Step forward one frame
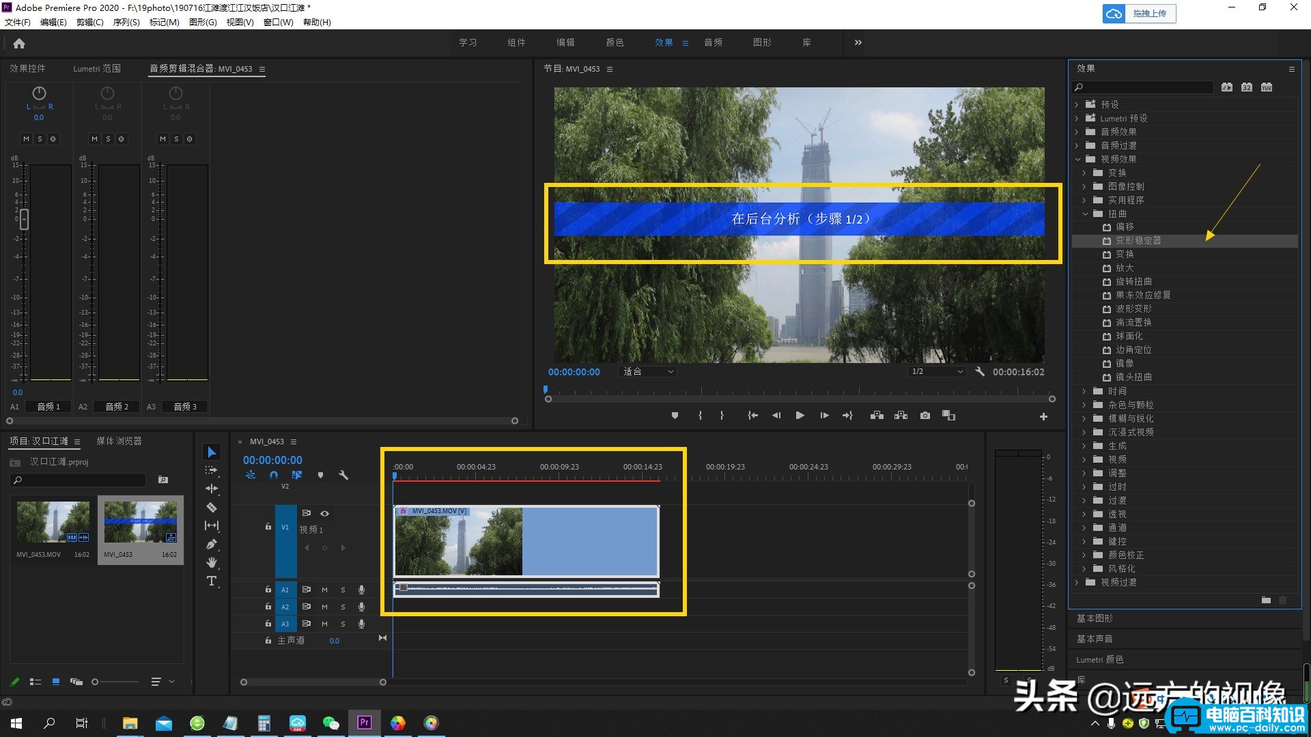 pos(824,416)
